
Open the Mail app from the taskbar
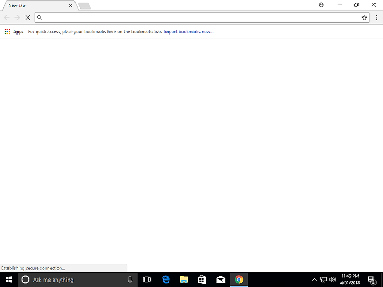coord(221,280)
